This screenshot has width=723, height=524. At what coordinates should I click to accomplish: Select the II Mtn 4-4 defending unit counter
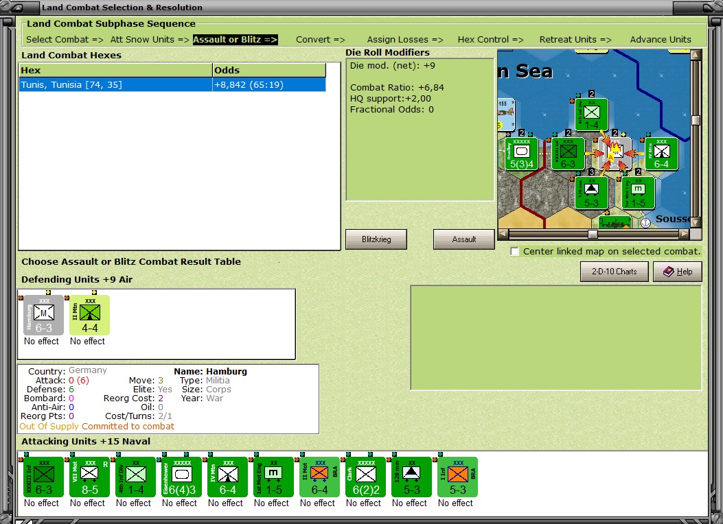pyautogui.click(x=88, y=314)
